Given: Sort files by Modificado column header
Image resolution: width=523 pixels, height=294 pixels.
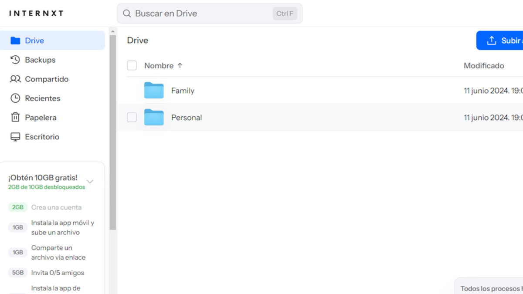Looking at the screenshot, I should [483, 66].
